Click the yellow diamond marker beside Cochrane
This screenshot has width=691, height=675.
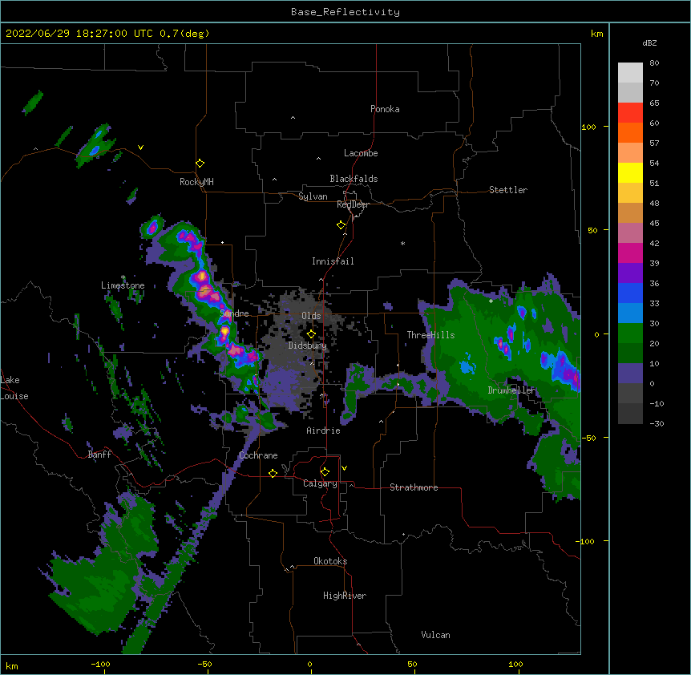273,473
